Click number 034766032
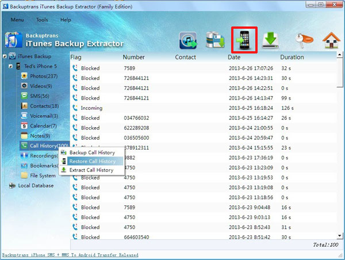 pyautogui.click(x=136, y=118)
